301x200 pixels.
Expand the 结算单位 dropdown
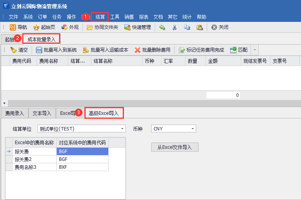pos(122,129)
